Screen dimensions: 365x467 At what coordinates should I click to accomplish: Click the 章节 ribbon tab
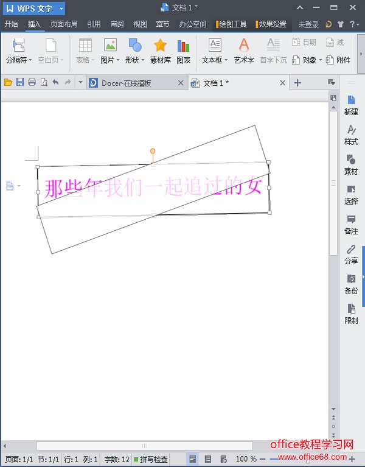pos(162,24)
